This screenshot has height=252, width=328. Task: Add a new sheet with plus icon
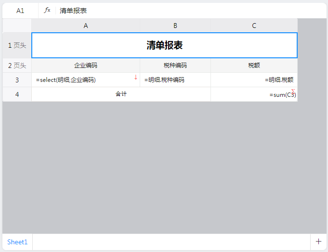(x=318, y=241)
